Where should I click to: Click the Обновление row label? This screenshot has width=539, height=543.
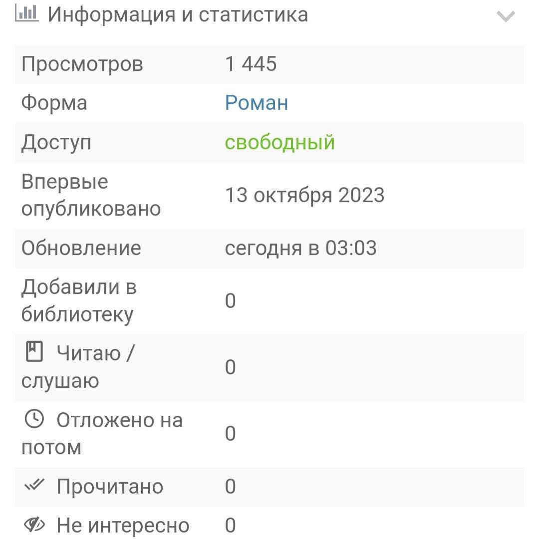pos(81,248)
